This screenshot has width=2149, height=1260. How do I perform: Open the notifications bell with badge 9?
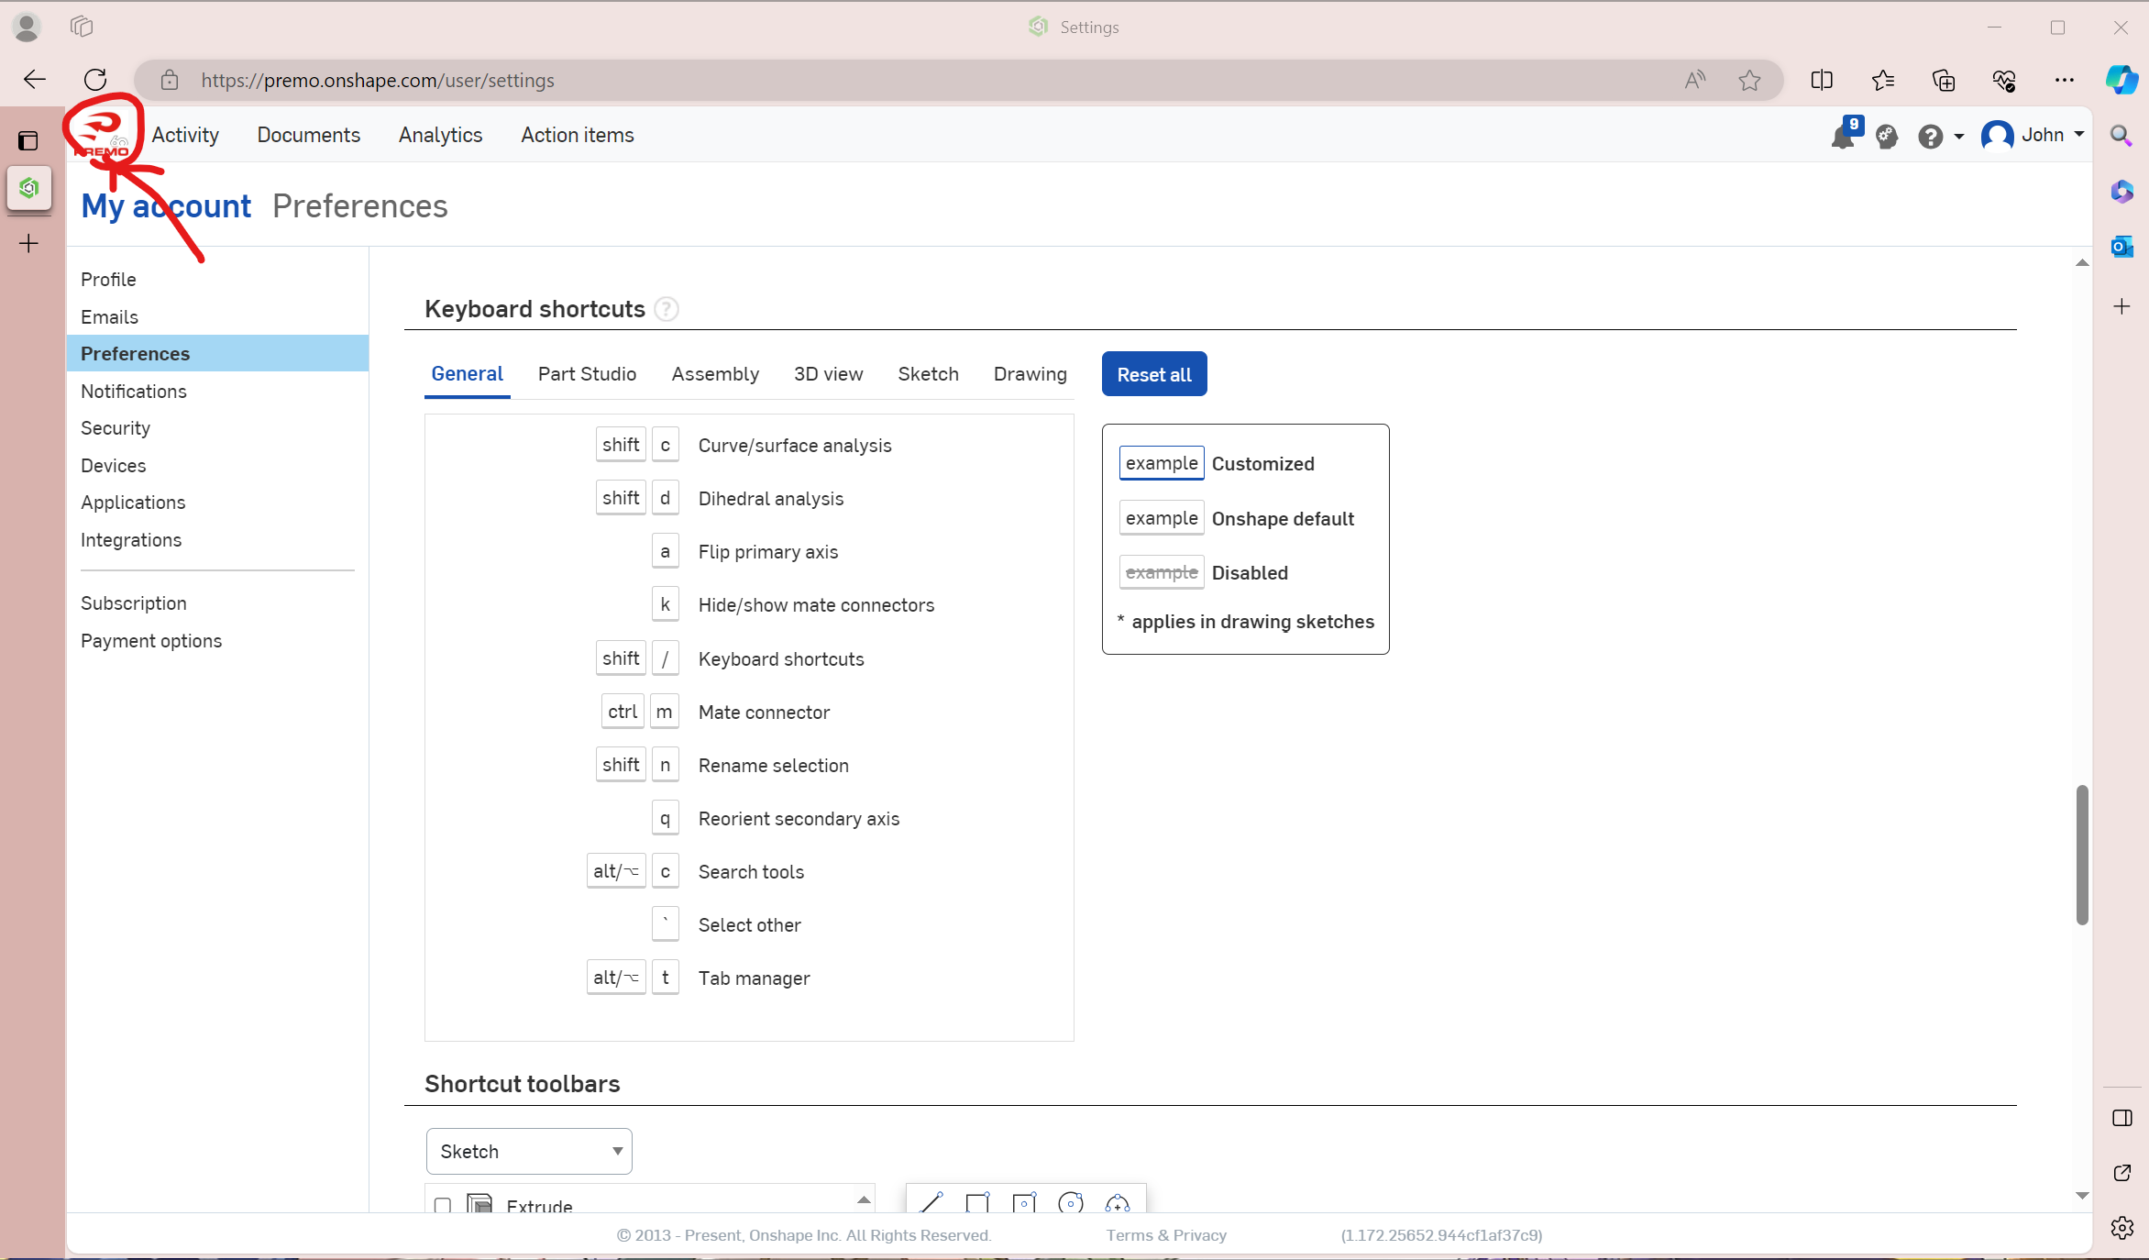coord(1844,137)
